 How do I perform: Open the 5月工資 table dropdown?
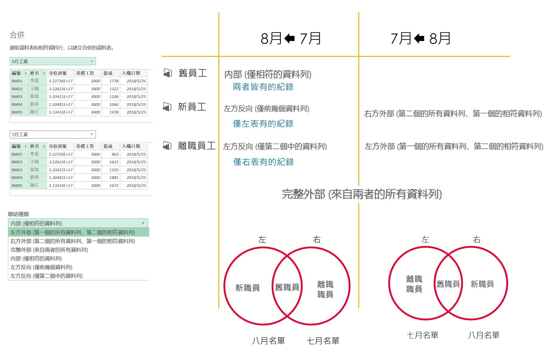(92, 134)
